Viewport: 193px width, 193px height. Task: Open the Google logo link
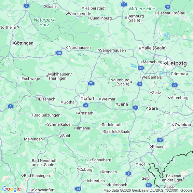point(12,189)
